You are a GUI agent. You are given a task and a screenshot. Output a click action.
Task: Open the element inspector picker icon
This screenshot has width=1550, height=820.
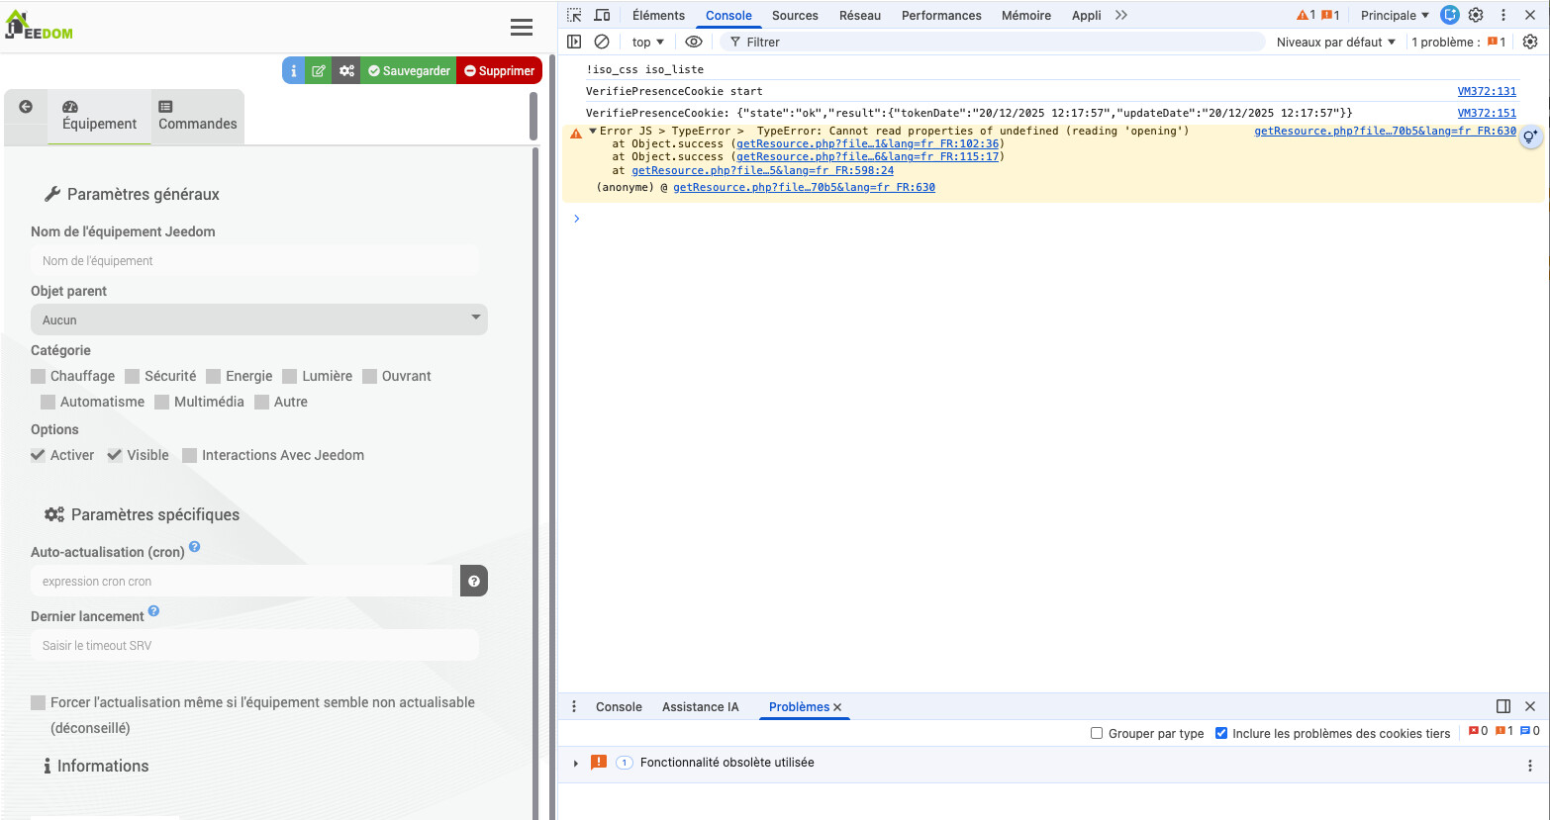[574, 15]
